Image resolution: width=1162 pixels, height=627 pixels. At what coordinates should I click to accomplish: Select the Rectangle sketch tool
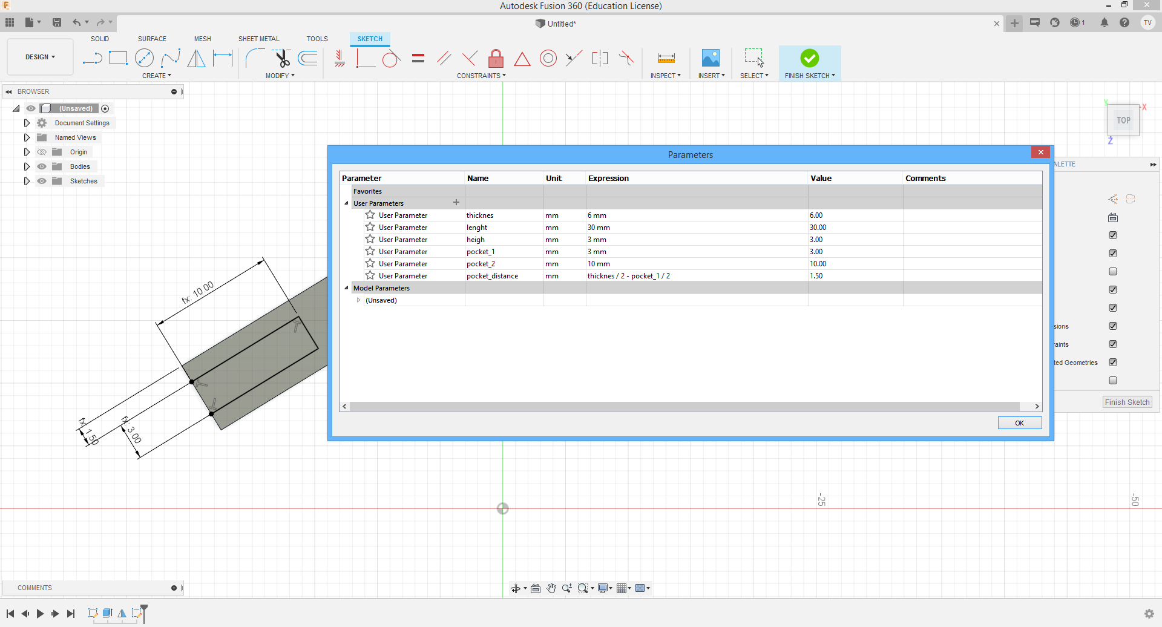[118, 58]
